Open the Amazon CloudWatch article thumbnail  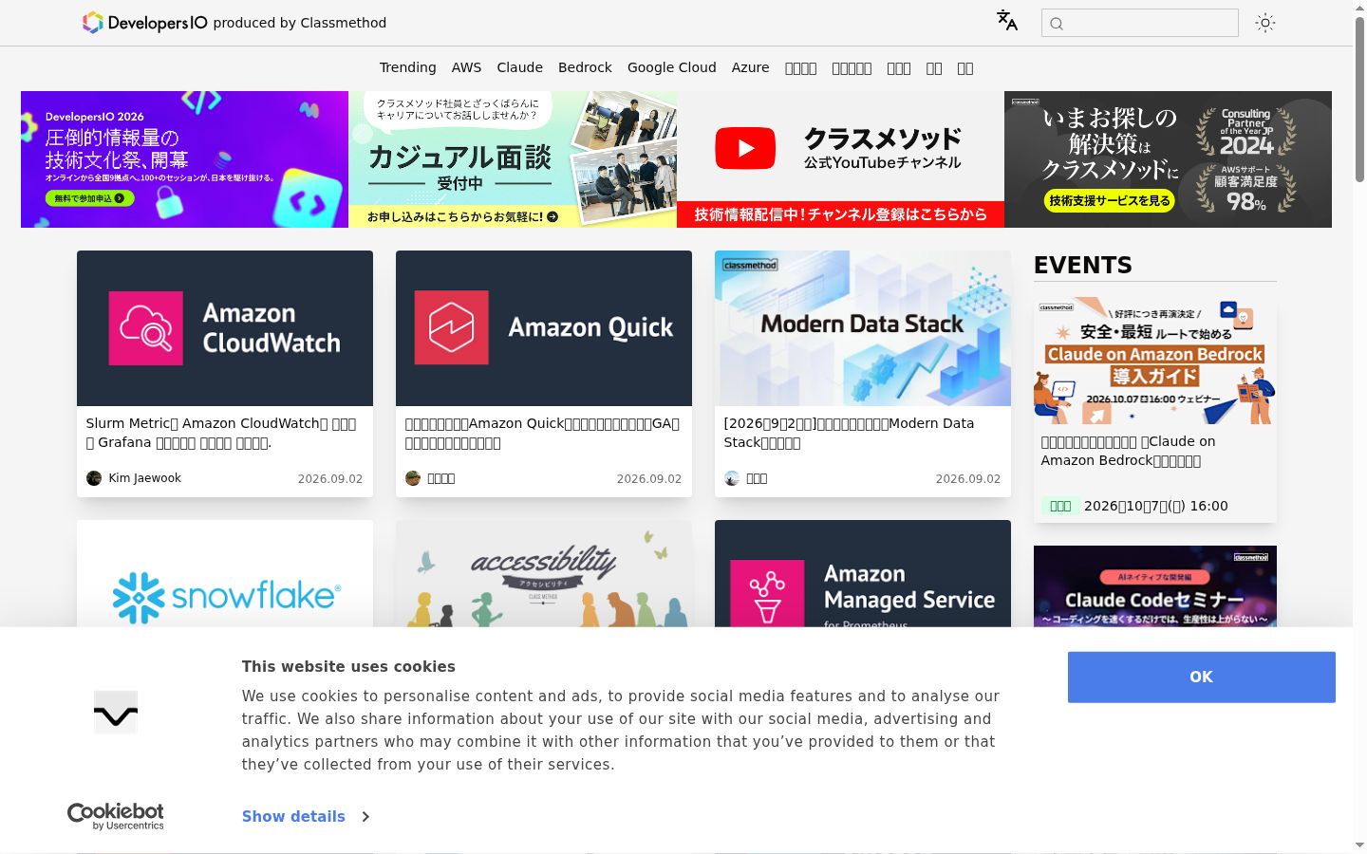point(225,328)
